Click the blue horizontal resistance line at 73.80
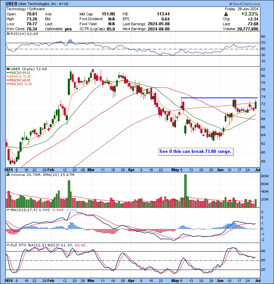The image size is (274, 284). [x=219, y=98]
